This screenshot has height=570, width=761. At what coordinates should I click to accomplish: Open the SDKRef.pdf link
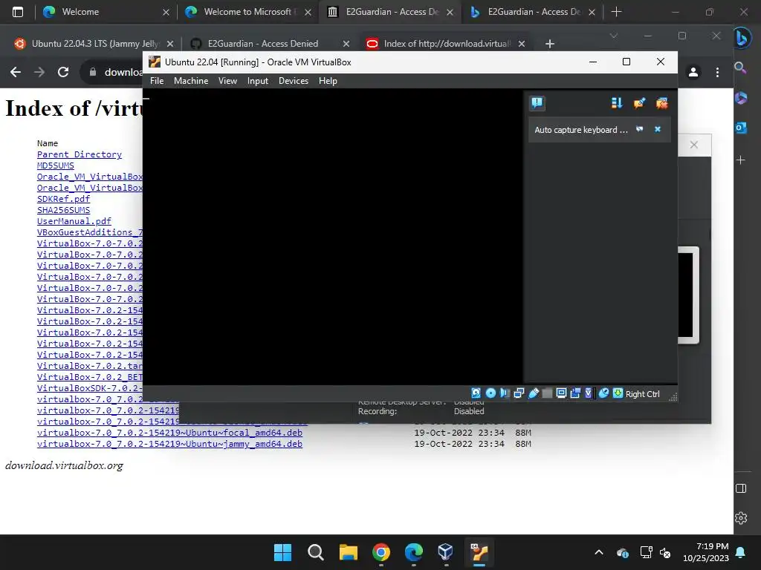click(x=64, y=199)
